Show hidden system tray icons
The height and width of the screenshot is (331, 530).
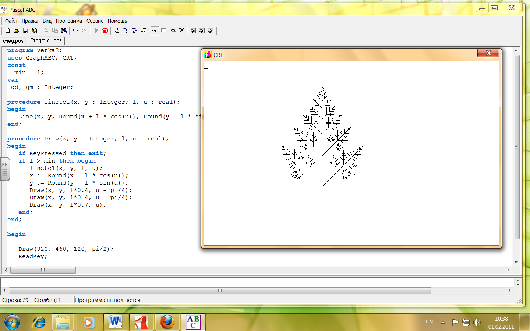tap(443, 323)
